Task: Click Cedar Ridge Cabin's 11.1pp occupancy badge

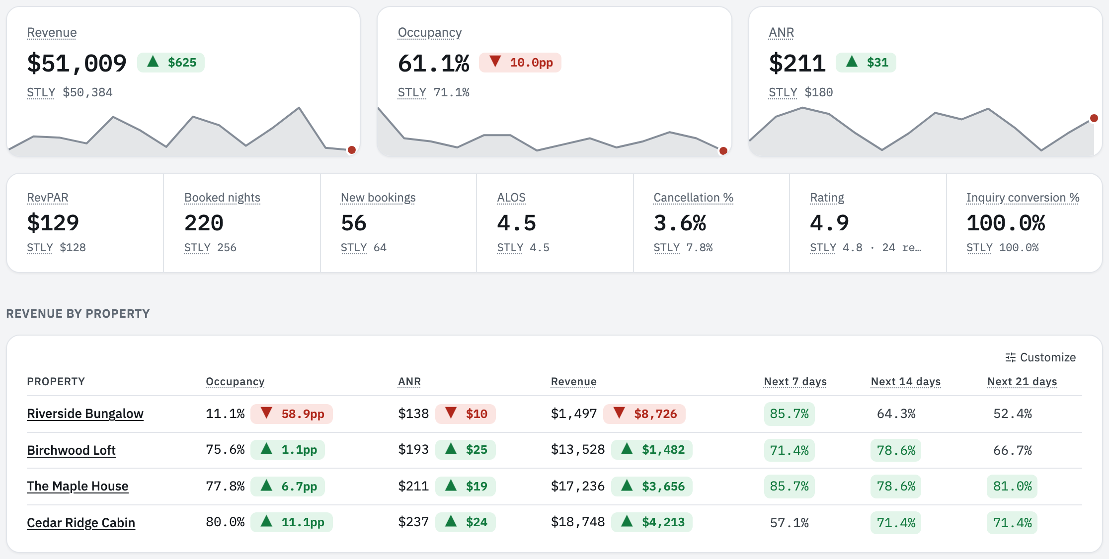Action: [x=291, y=522]
